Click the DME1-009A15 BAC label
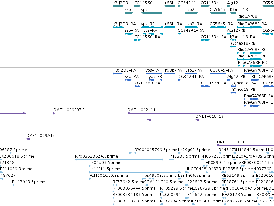 [x=40, y=136]
